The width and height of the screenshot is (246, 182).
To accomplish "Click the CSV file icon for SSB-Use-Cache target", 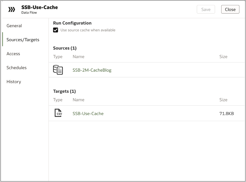I will (58, 113).
